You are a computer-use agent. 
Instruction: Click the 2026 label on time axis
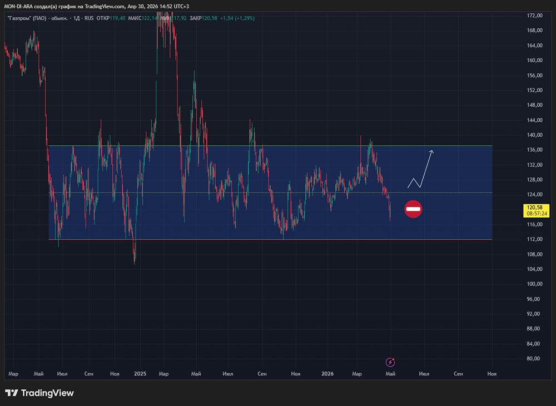coord(327,374)
